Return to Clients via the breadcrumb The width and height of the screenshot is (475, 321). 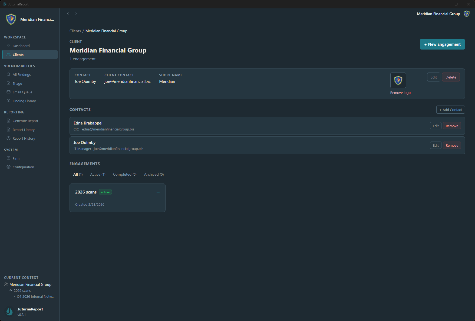(x=75, y=31)
